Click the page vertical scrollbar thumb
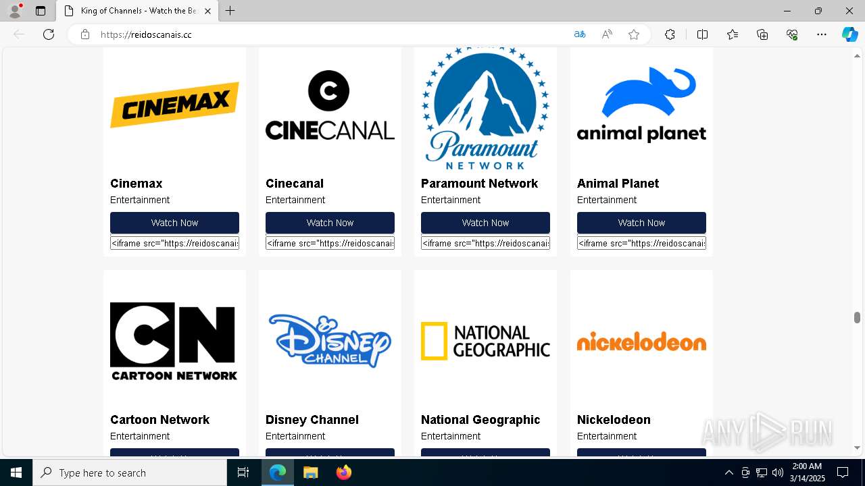Viewport: 865px width, 486px height. 858,318
